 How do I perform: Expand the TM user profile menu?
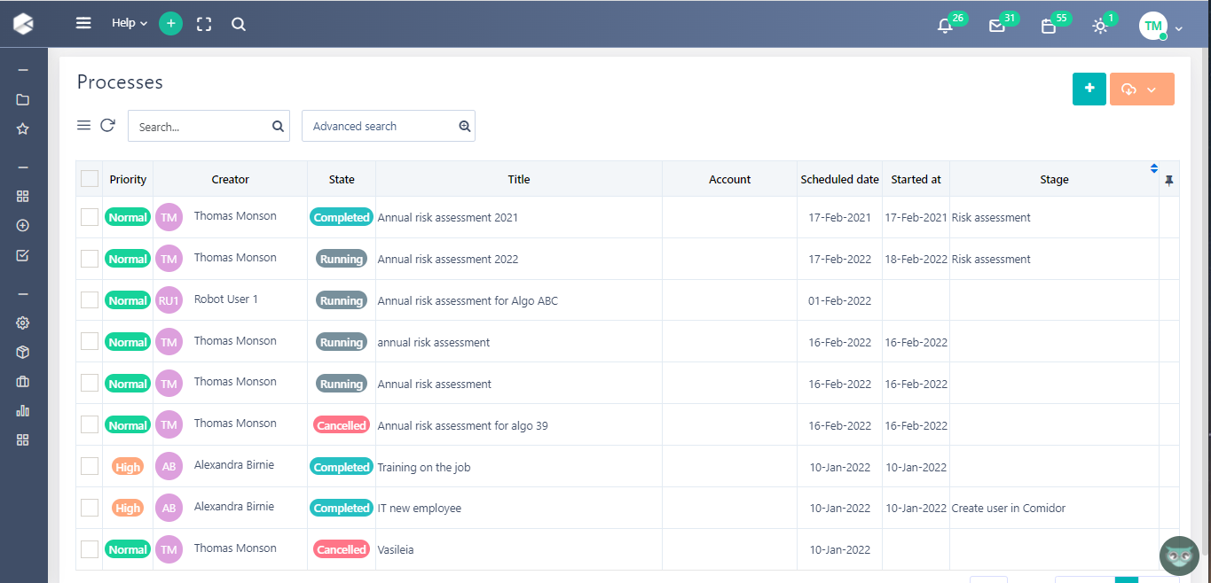[x=1160, y=27]
